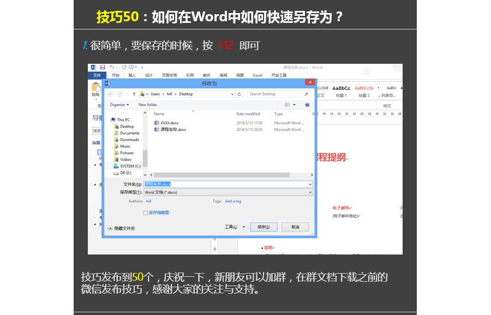This screenshot has width=491, height=315.
Task: Open the recent locations arrow beside Forward
Action: point(127,94)
